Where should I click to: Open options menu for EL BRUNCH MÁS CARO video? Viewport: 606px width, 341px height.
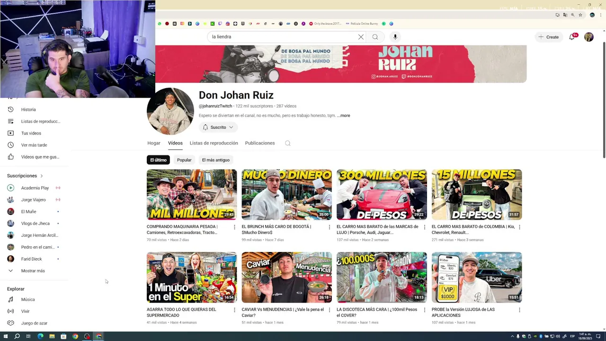click(x=330, y=227)
